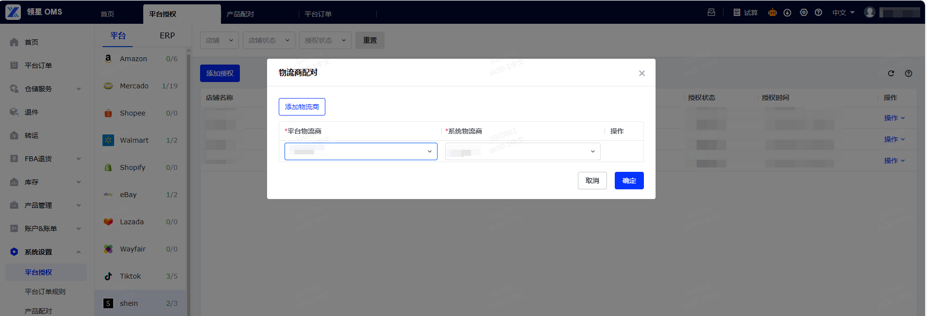927x316 pixels.
Task: Click the table help icon beside refresh
Action: 909,73
